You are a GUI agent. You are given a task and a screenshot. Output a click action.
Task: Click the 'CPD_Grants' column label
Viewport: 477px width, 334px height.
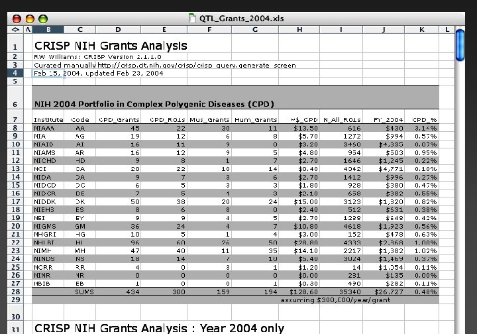[119, 120]
